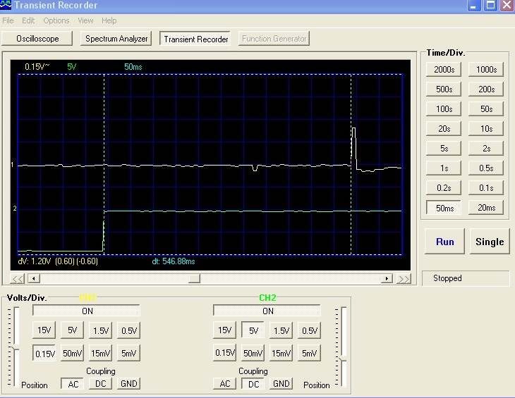Set CH2 Volts/Div to 15V

pos(224,330)
